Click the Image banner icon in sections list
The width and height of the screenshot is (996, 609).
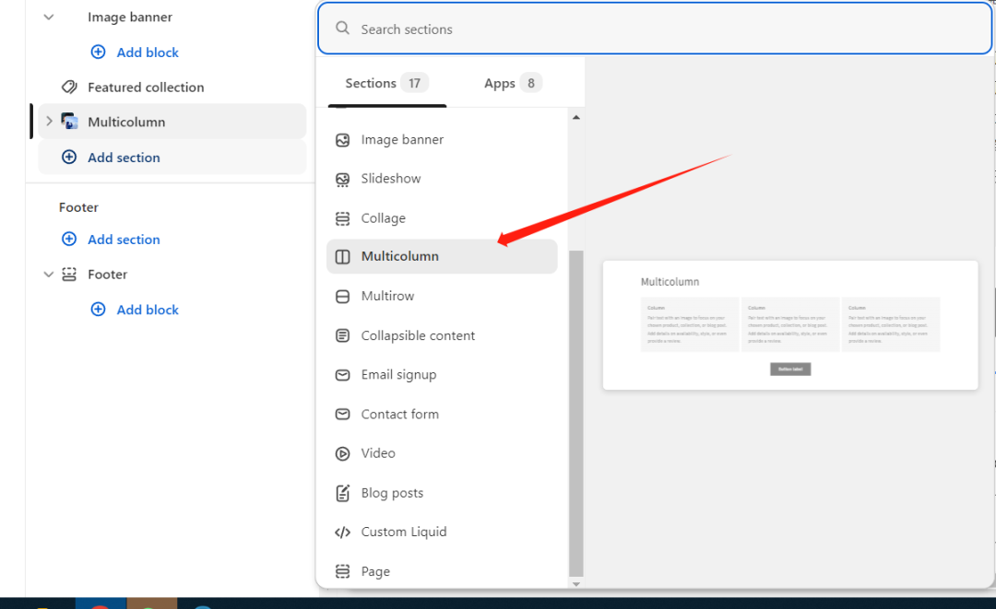point(342,140)
